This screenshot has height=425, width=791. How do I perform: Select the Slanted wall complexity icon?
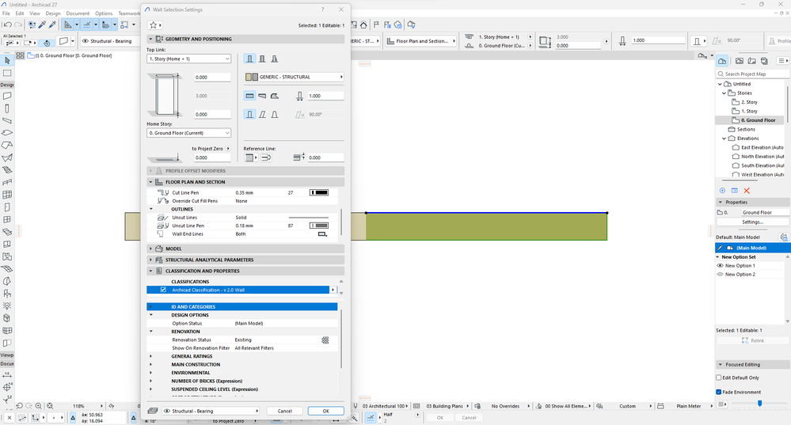coord(262,115)
